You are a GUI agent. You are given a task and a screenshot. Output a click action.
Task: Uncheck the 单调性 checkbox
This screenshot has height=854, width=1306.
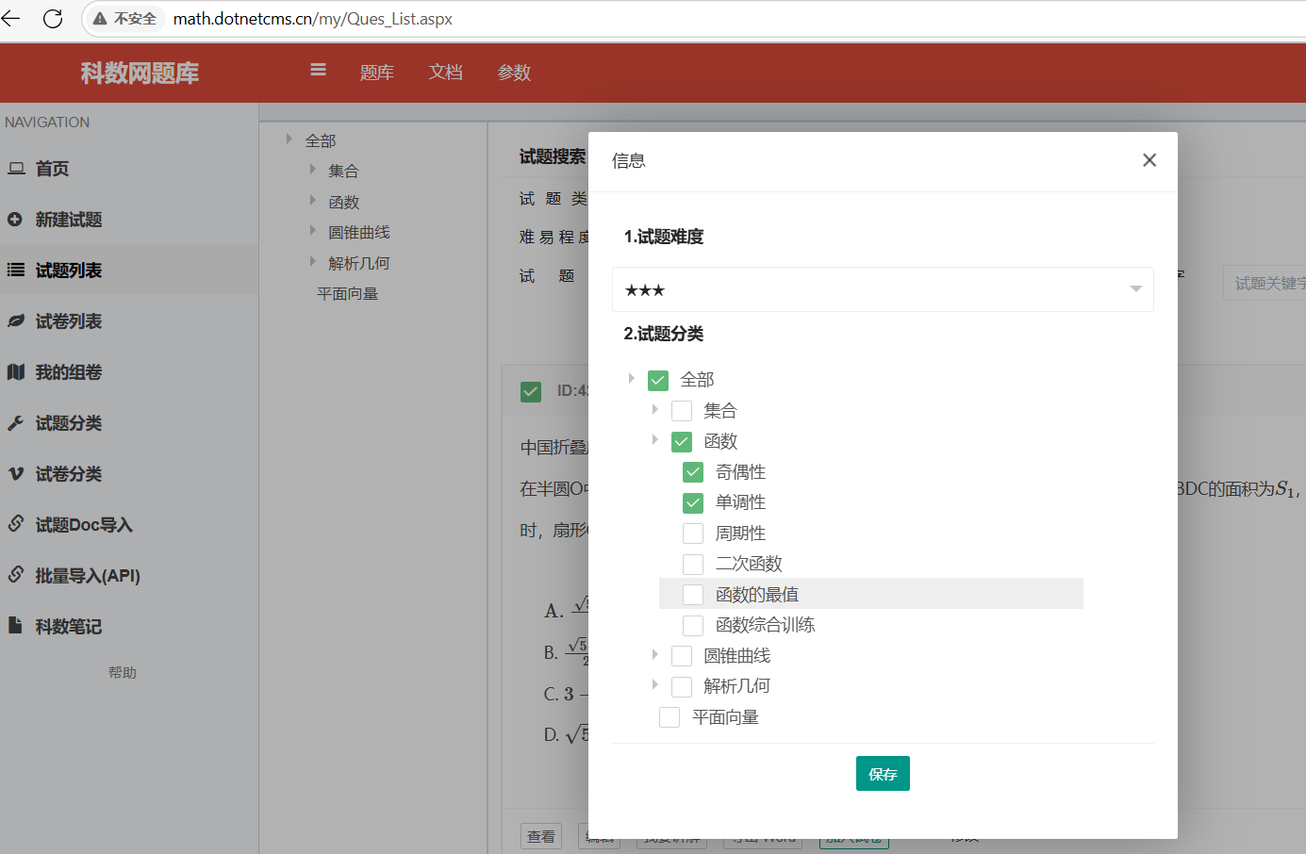pyautogui.click(x=693, y=502)
